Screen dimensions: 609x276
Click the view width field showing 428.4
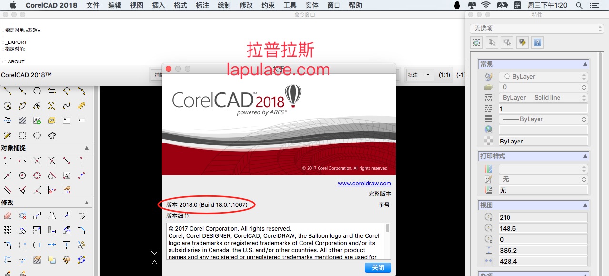543,261
